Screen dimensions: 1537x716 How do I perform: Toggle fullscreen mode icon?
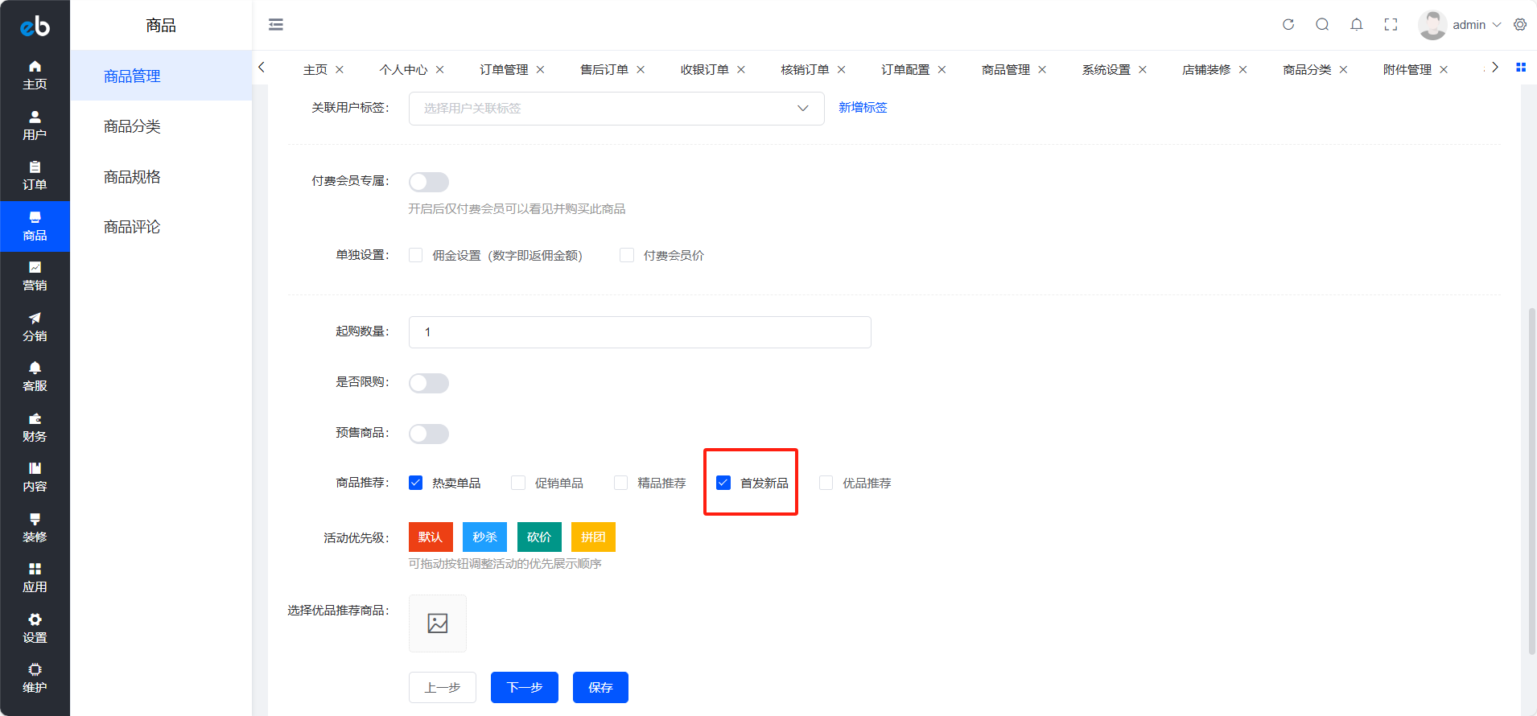point(1391,25)
